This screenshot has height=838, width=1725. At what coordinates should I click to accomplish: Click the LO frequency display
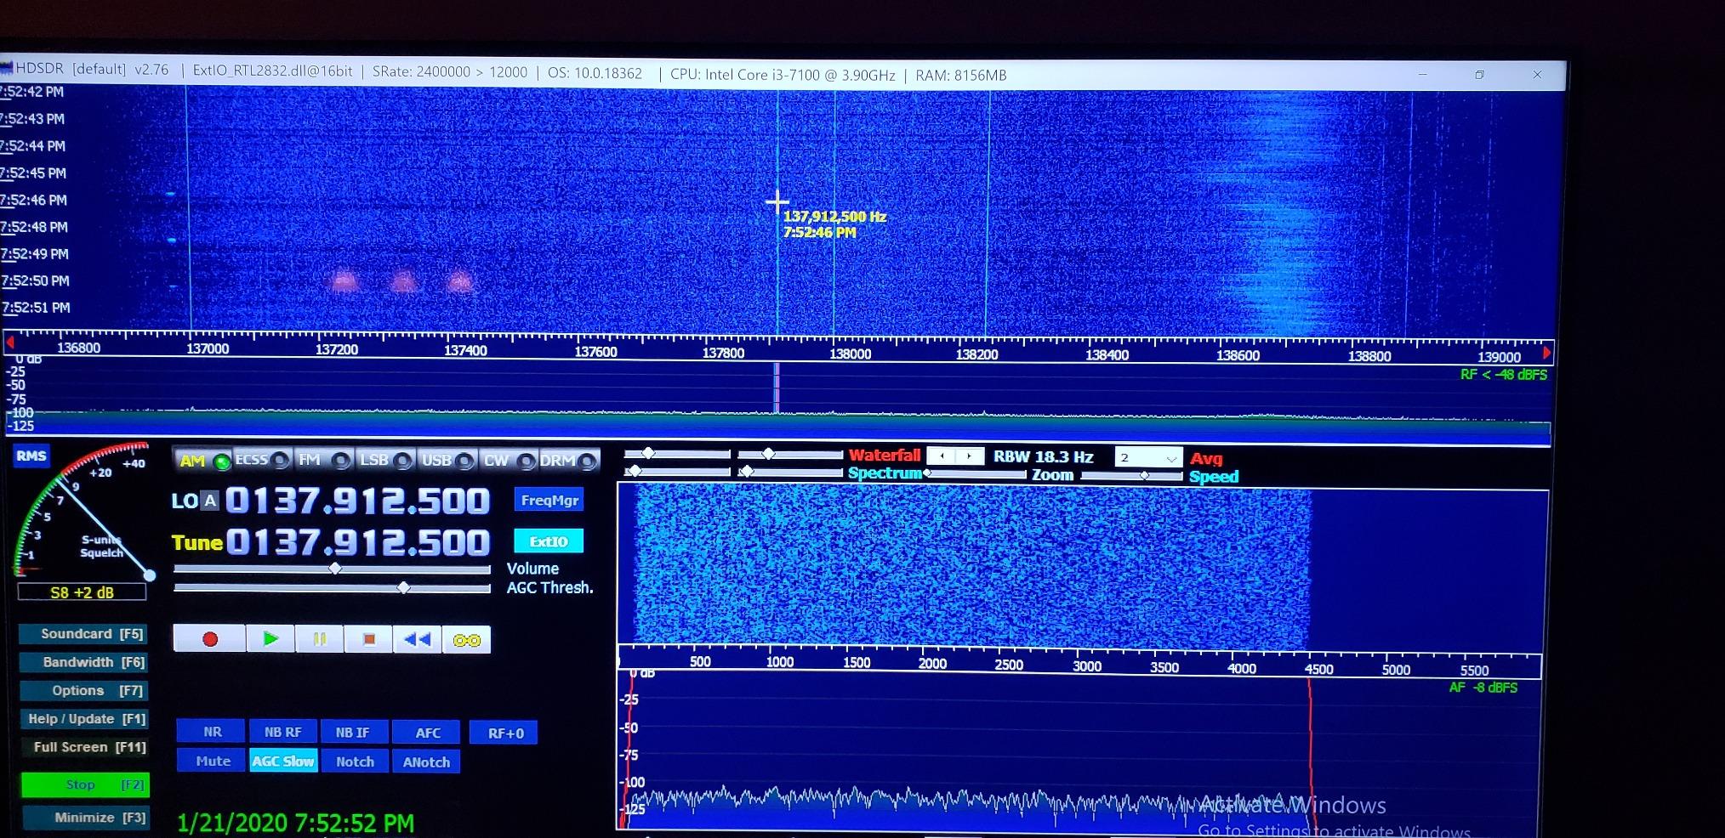(357, 501)
